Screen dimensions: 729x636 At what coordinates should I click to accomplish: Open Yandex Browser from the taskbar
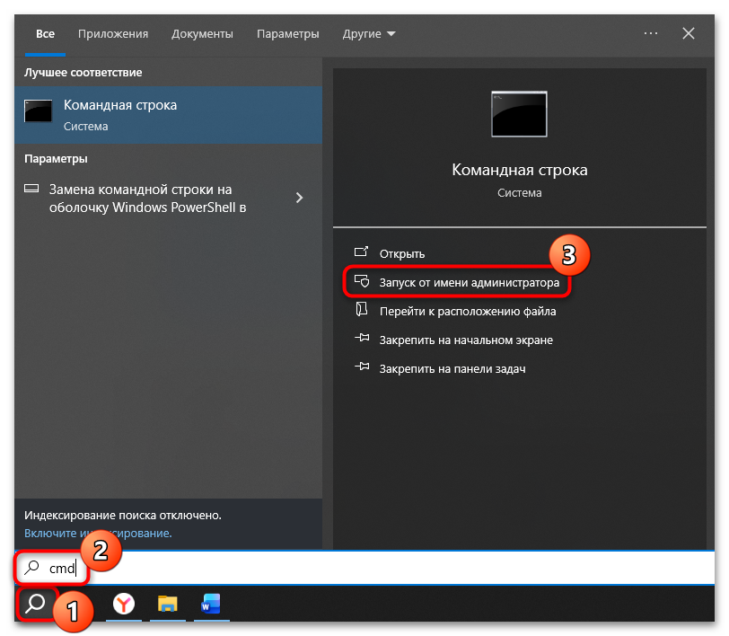pyautogui.click(x=124, y=604)
